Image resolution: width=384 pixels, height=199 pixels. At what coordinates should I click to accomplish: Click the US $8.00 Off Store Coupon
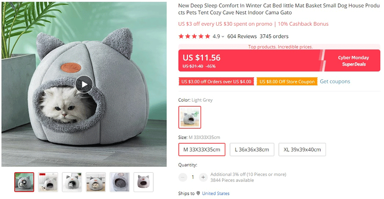pos(287,82)
